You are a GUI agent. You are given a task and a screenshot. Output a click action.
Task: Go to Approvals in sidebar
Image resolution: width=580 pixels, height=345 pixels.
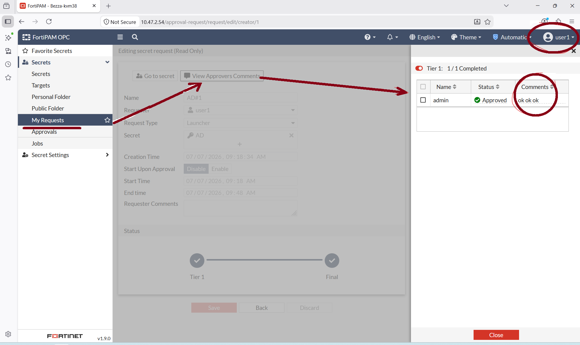click(44, 132)
